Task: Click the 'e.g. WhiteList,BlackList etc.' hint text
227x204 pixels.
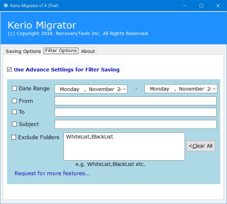Action: click(110, 164)
